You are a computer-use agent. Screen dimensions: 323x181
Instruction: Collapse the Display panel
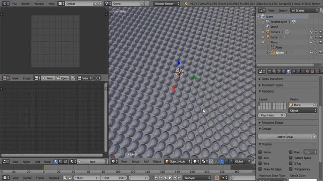pyautogui.click(x=265, y=144)
